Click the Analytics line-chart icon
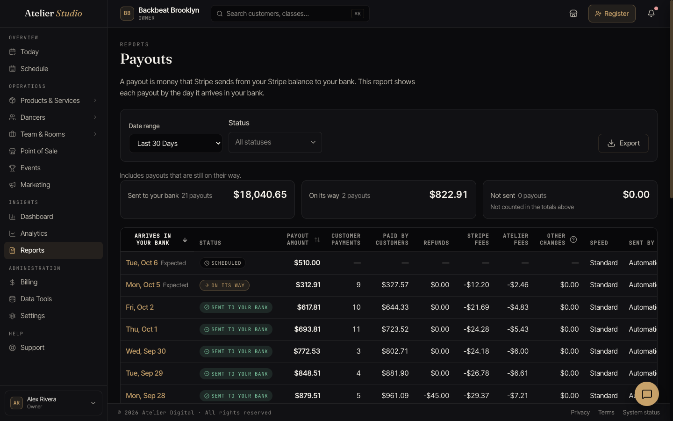 click(13, 233)
